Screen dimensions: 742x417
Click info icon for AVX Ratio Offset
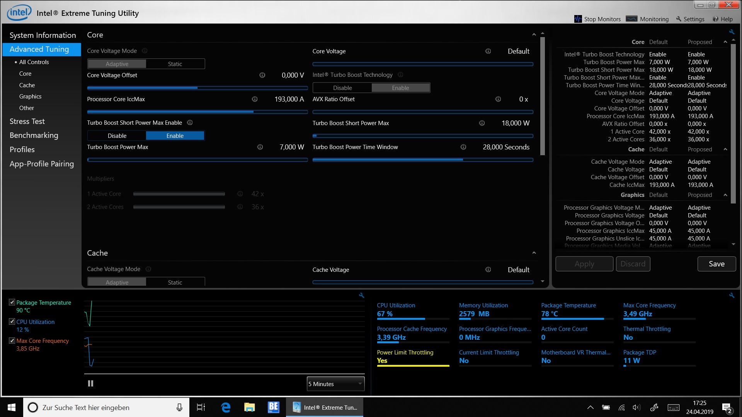click(x=498, y=99)
